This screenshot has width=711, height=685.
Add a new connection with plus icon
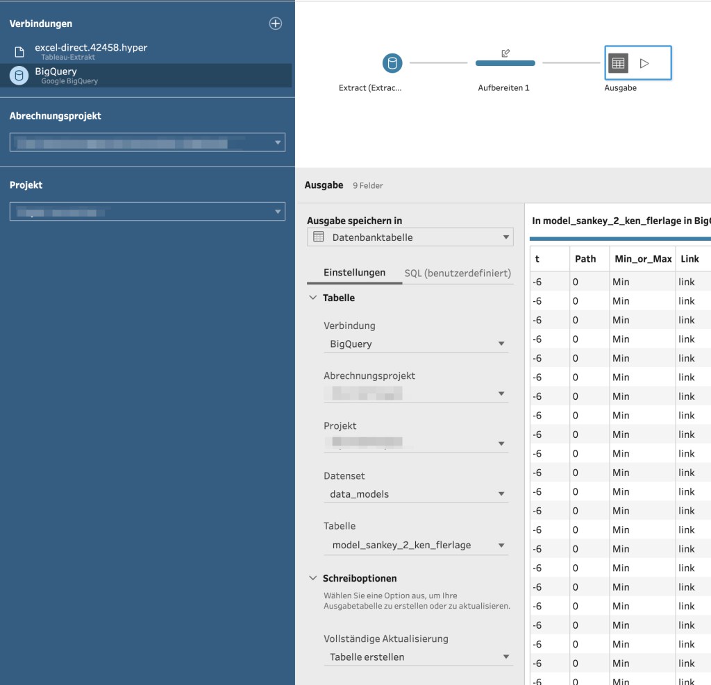(275, 24)
